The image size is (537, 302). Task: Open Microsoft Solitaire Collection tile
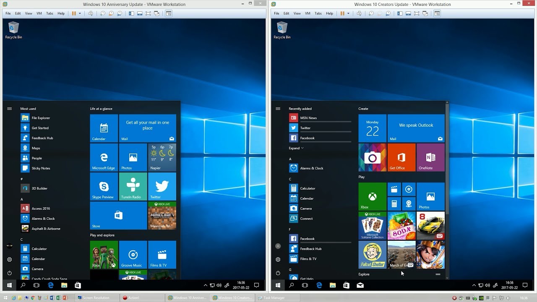[x=372, y=226]
